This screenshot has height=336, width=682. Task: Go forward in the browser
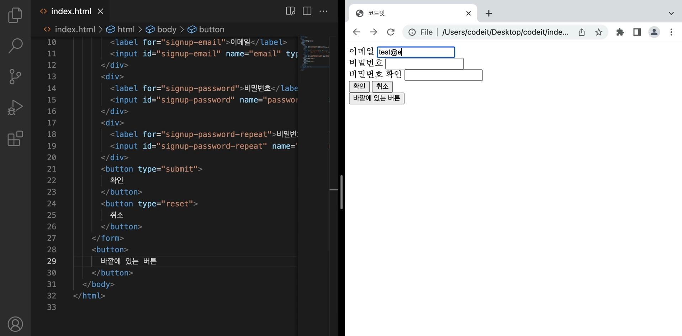coord(373,32)
